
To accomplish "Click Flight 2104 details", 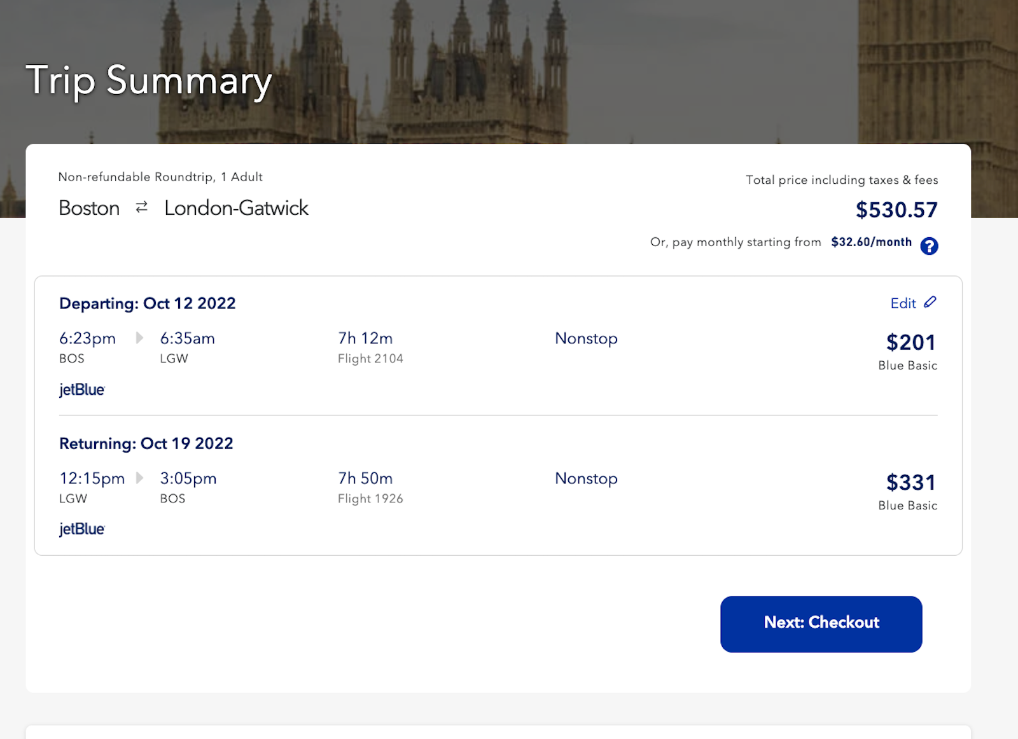I will (370, 358).
